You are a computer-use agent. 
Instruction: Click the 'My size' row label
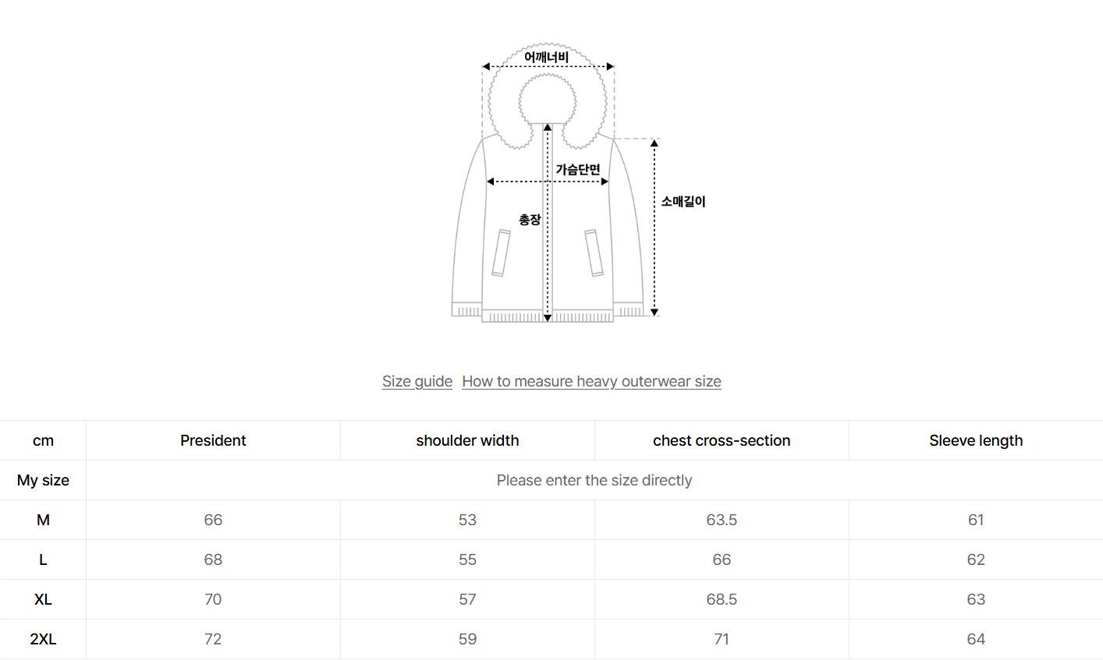tap(43, 480)
